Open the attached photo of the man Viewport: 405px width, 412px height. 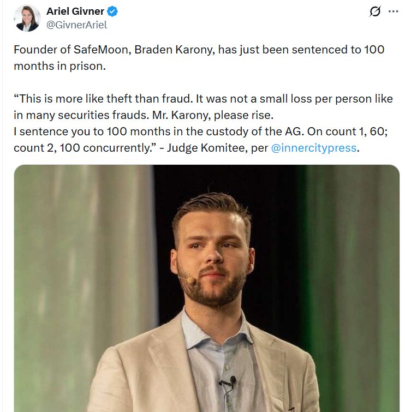(x=206, y=288)
